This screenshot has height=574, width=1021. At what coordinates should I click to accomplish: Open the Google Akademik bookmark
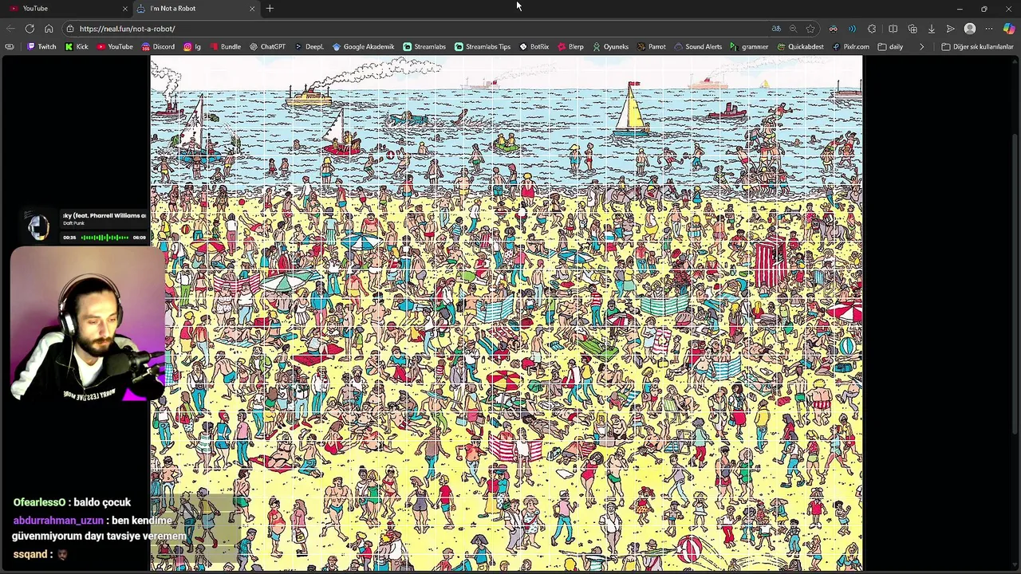363,47
